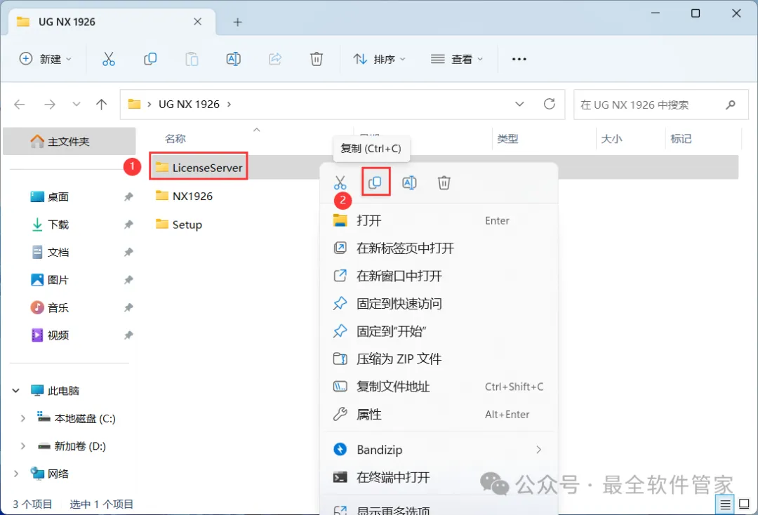Screen dimensions: 758x515
Task: Go up one folder level arrow
Action: pyautogui.click(x=101, y=104)
